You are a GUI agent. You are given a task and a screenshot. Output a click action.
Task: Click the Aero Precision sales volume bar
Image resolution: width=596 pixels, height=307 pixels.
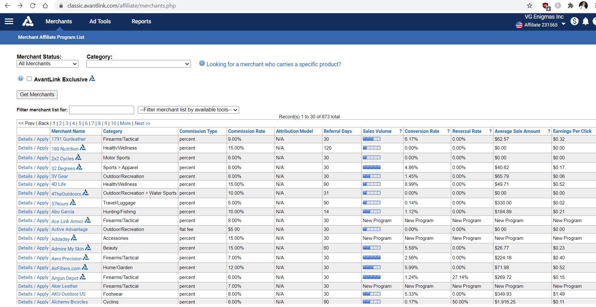click(372, 257)
